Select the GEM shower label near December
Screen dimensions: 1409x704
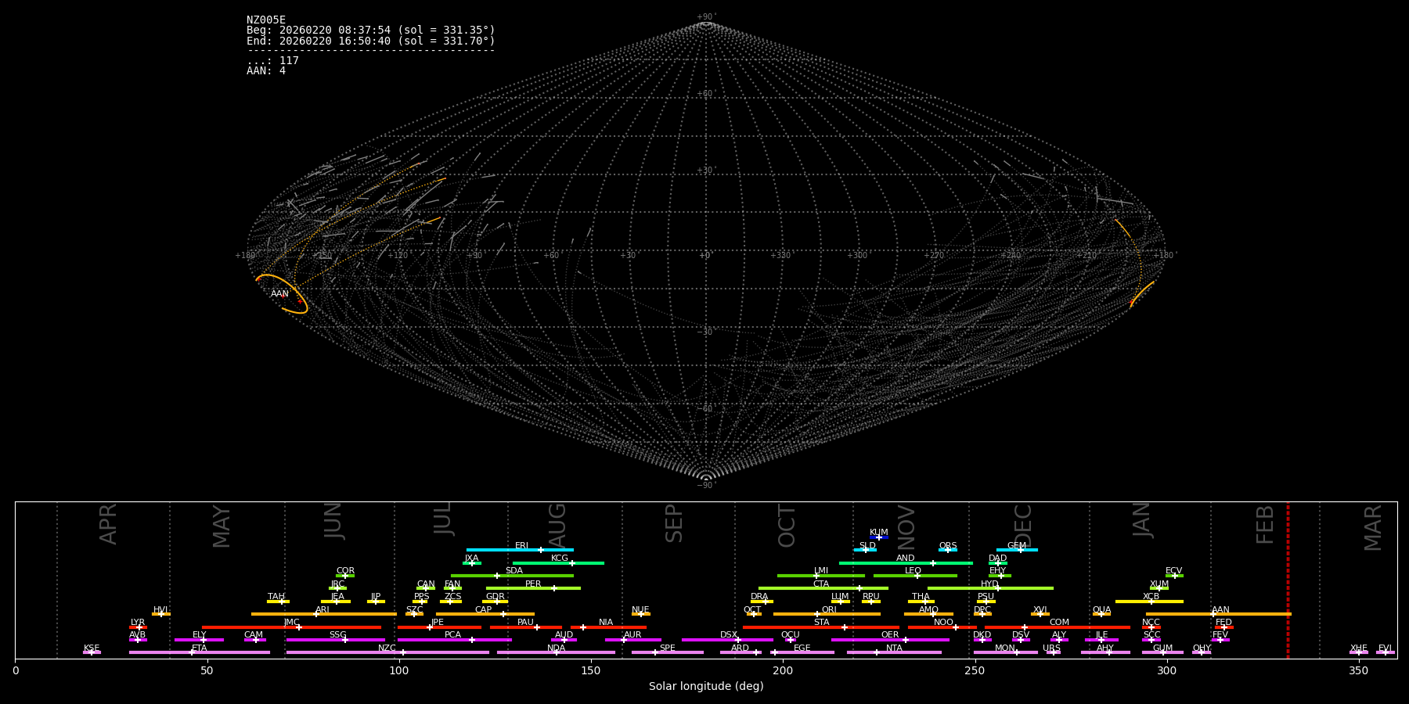[x=1017, y=546]
